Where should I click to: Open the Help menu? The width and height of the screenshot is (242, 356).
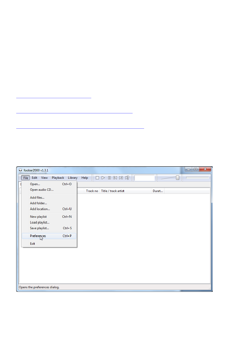point(85,178)
